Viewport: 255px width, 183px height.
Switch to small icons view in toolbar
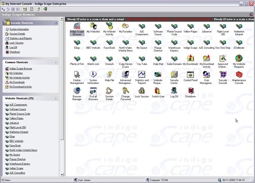click(x=8, y=9)
